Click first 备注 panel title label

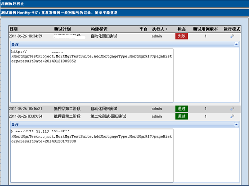click(15, 44)
